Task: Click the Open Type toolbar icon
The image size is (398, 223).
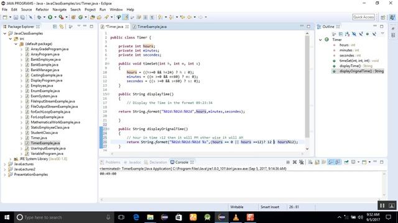Action: click(93, 17)
